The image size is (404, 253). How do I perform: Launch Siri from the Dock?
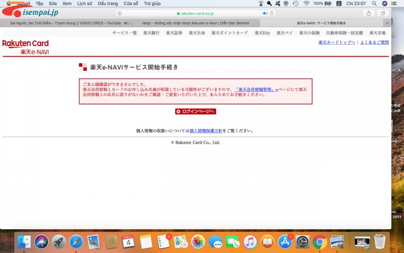coord(41,242)
